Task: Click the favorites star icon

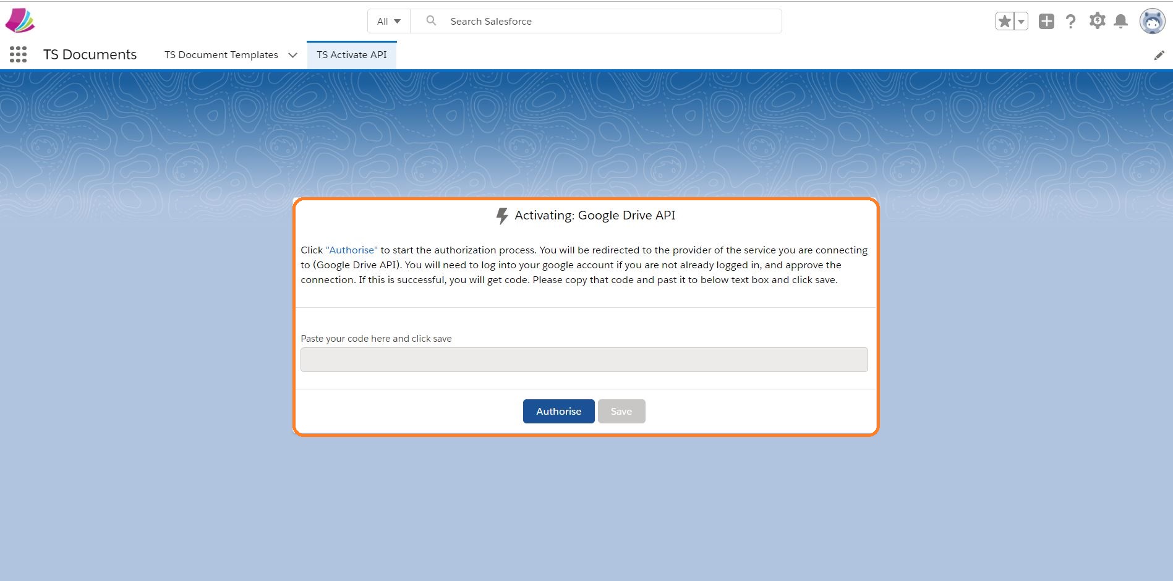Action: pos(1004,20)
